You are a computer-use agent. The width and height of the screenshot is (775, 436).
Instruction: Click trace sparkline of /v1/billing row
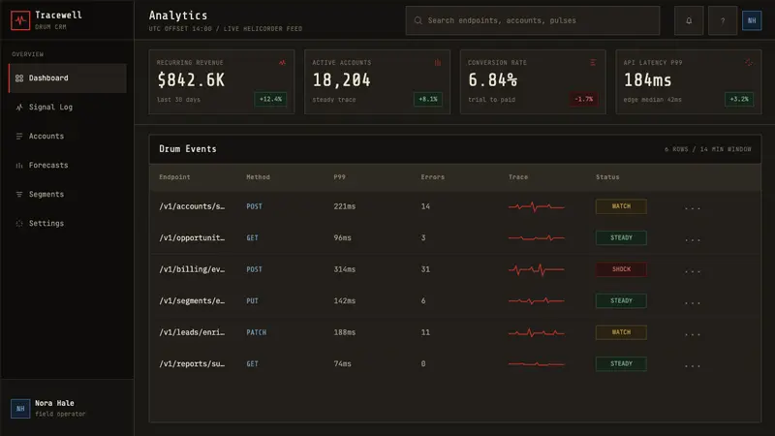pyautogui.click(x=537, y=269)
